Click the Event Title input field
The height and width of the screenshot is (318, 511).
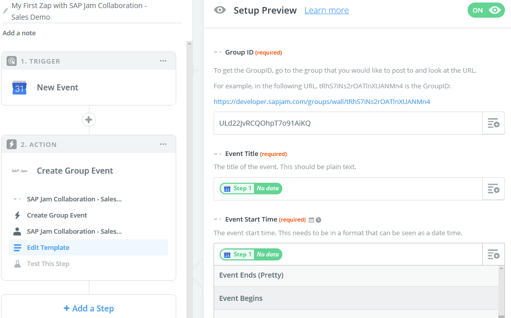(x=348, y=189)
